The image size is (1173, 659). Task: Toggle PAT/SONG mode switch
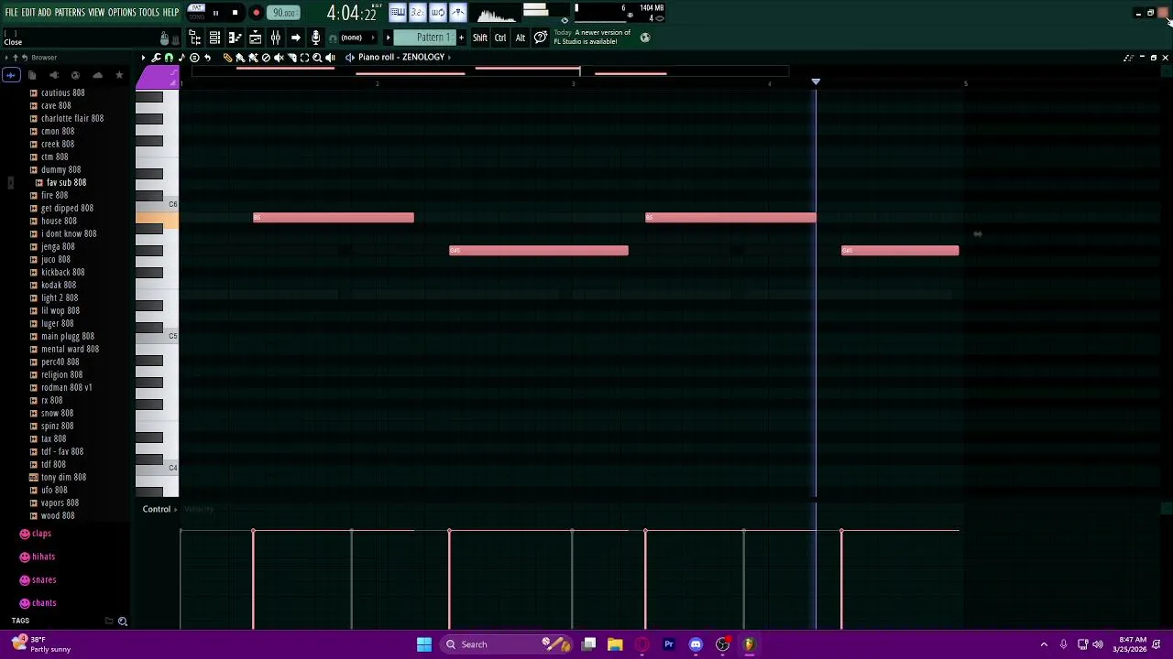click(196, 13)
